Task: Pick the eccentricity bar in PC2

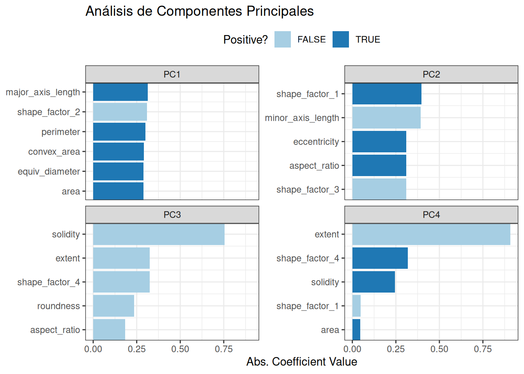Action: [x=379, y=142]
